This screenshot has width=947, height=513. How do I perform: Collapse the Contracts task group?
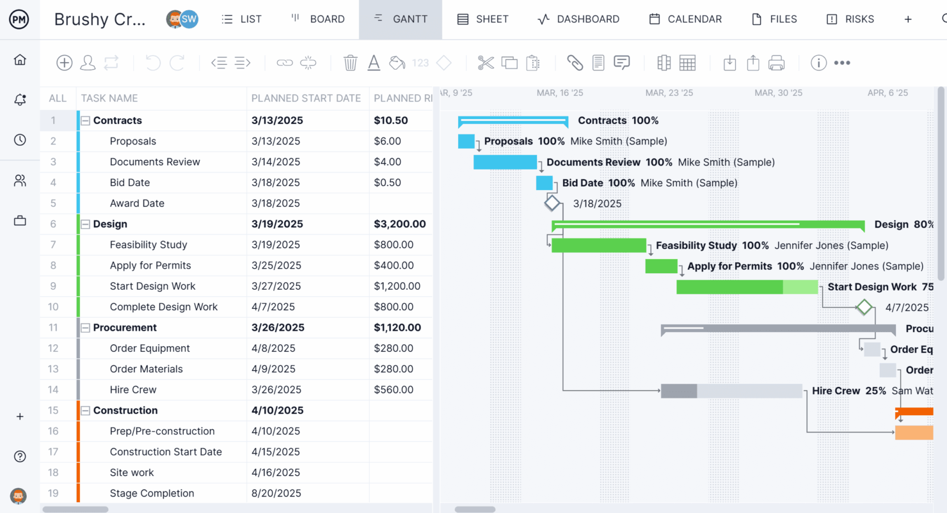coord(85,120)
